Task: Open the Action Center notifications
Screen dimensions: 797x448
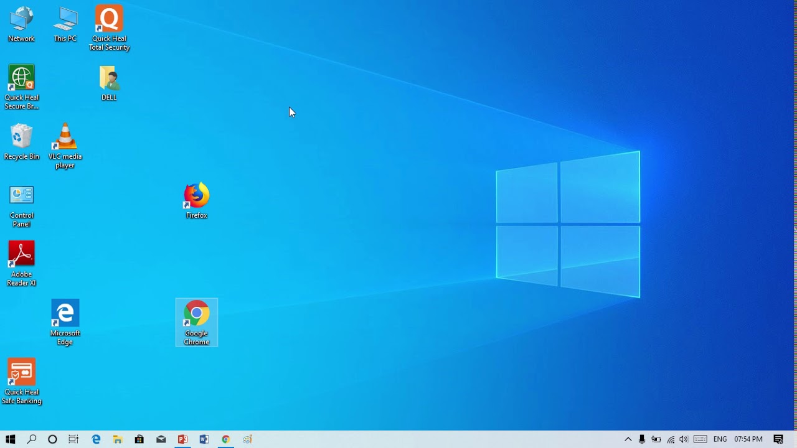Action: click(x=778, y=439)
